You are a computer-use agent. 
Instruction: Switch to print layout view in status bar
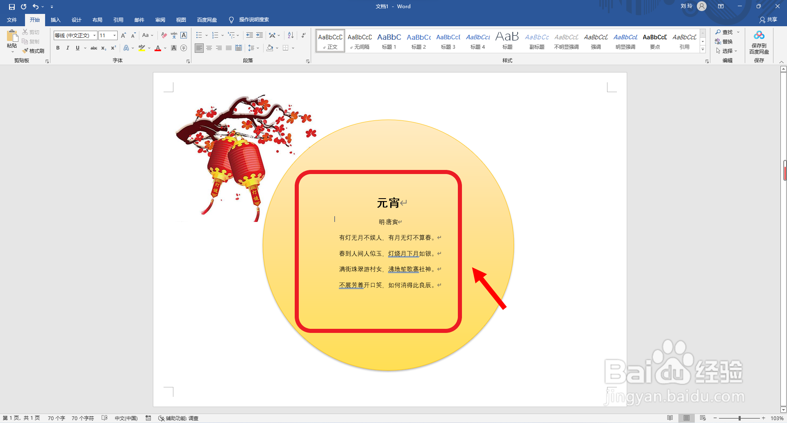tap(687, 418)
